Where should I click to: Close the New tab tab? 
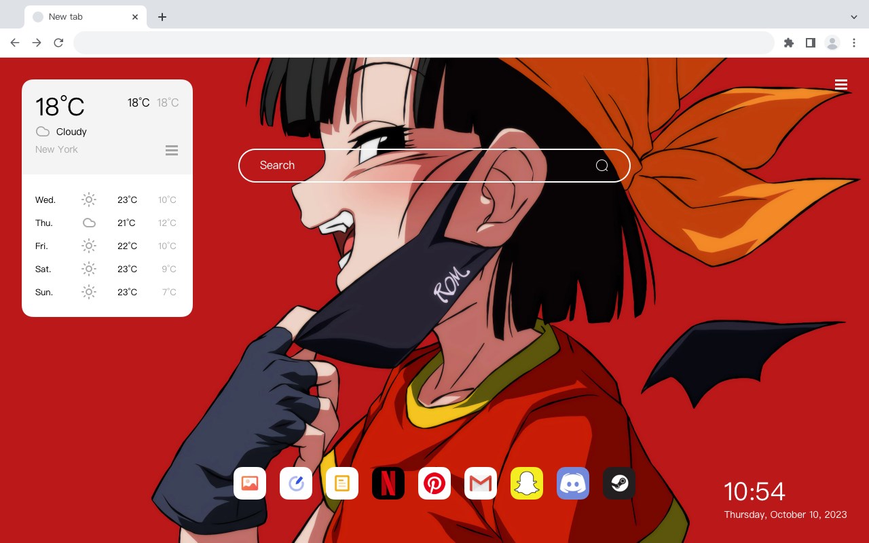[x=135, y=17]
